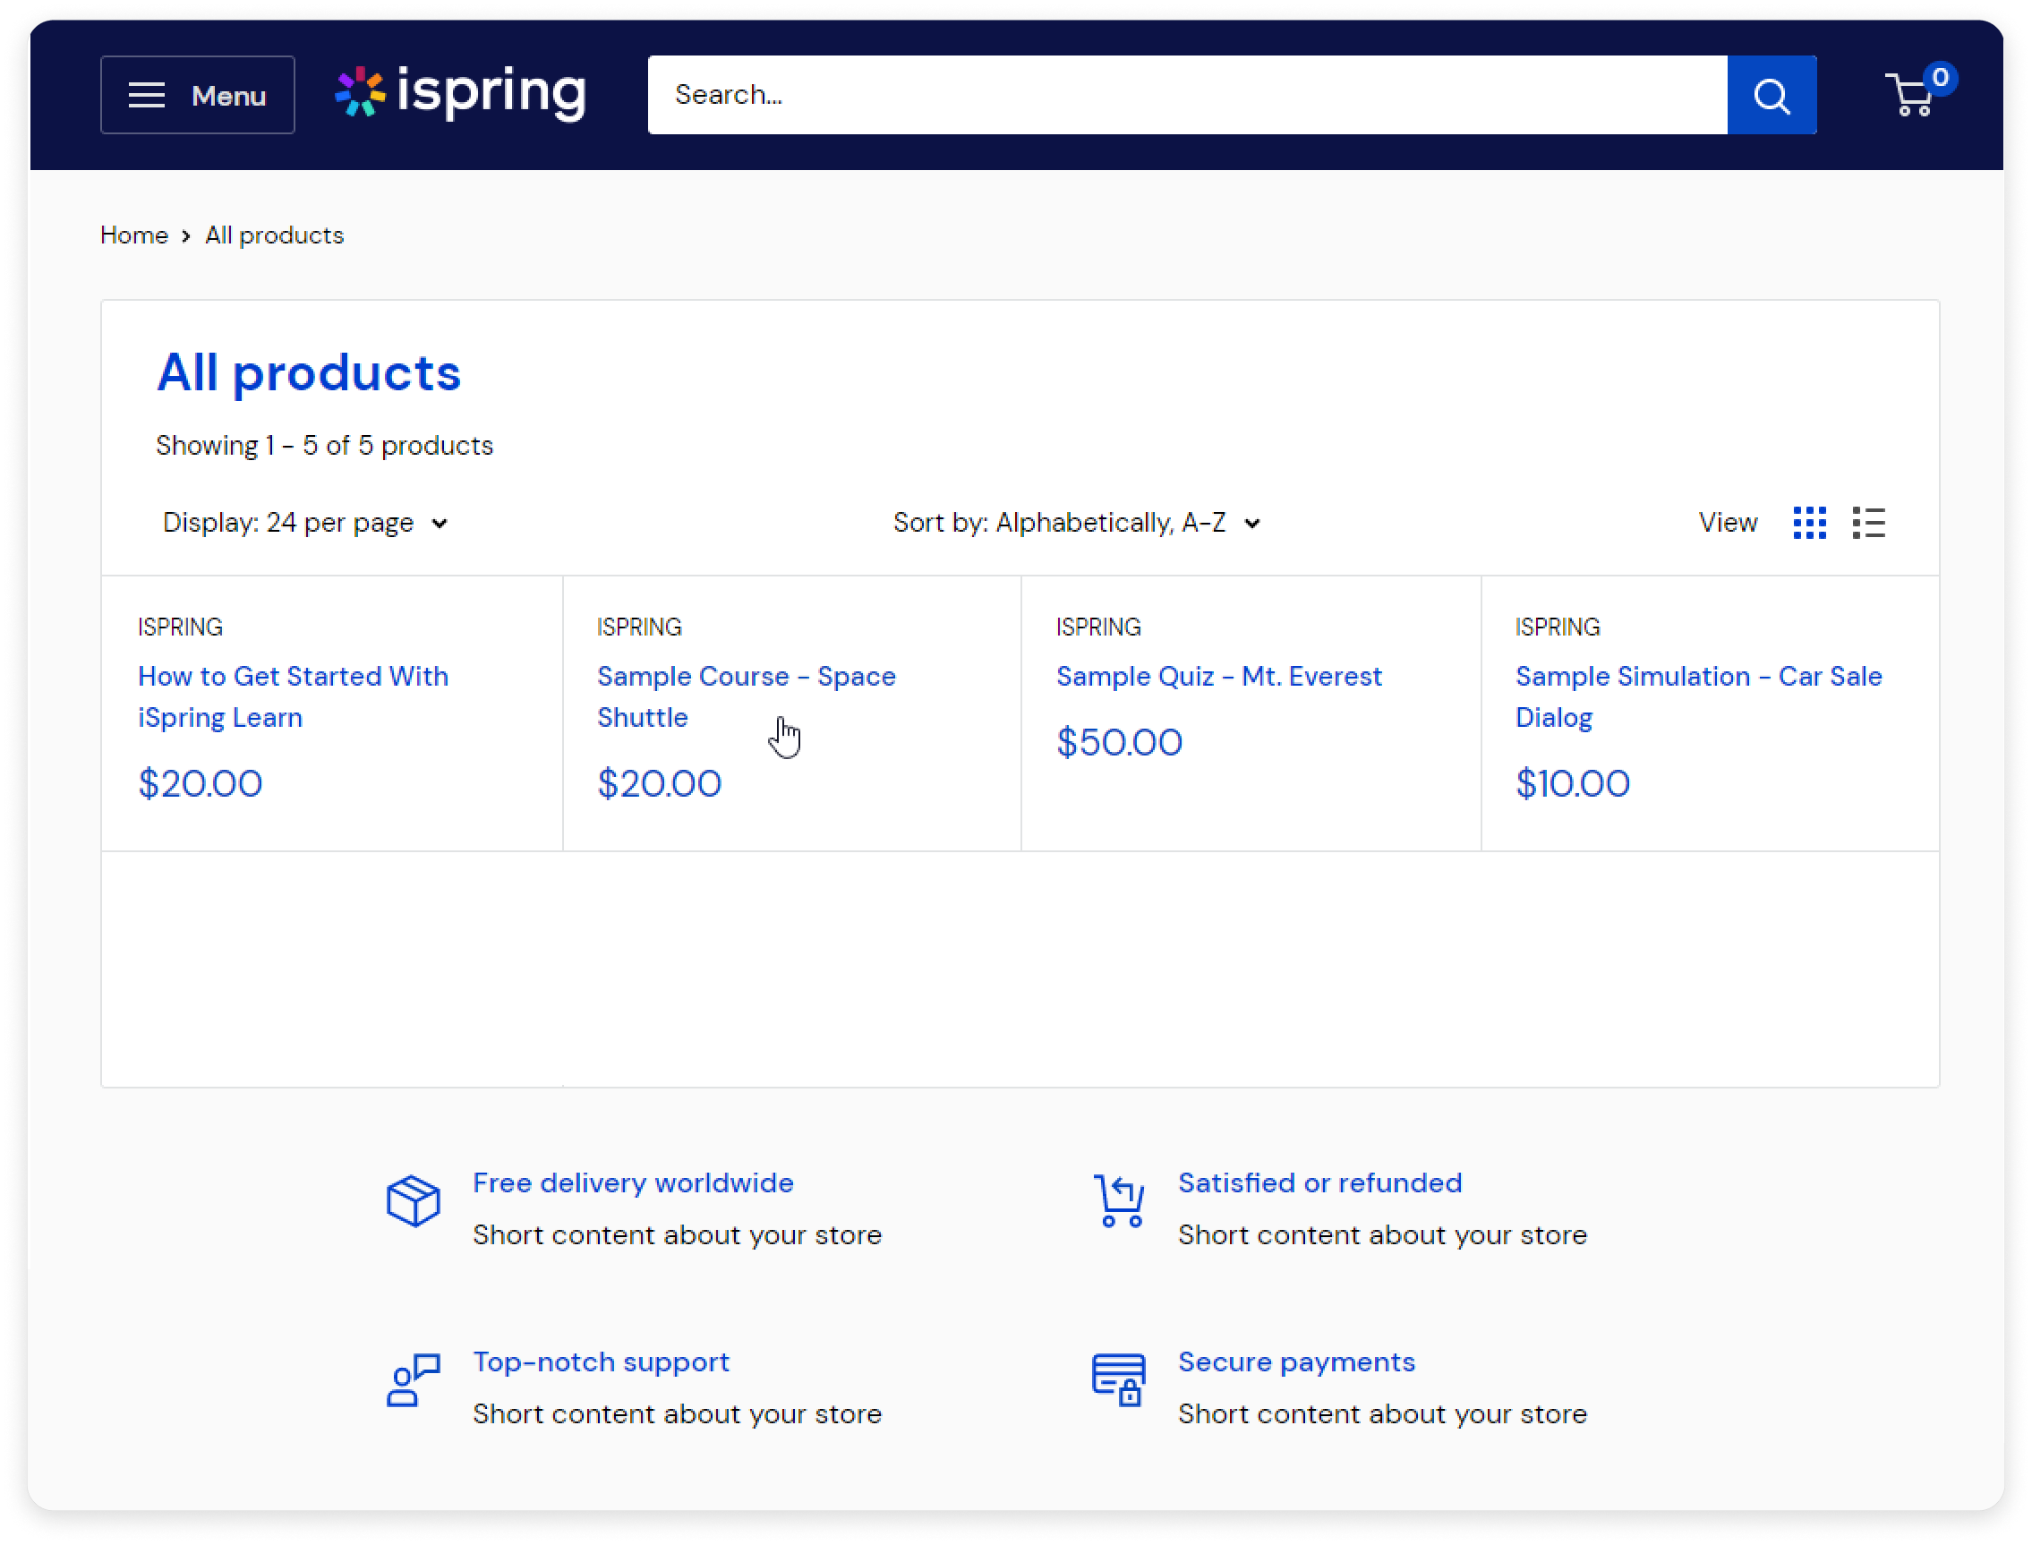
Task: Go to Home breadcrumb
Action: (x=134, y=235)
